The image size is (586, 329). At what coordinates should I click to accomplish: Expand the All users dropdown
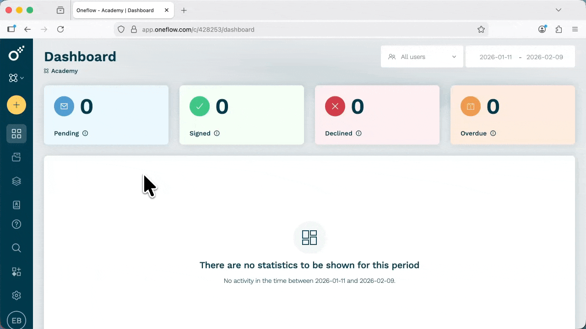click(x=422, y=57)
